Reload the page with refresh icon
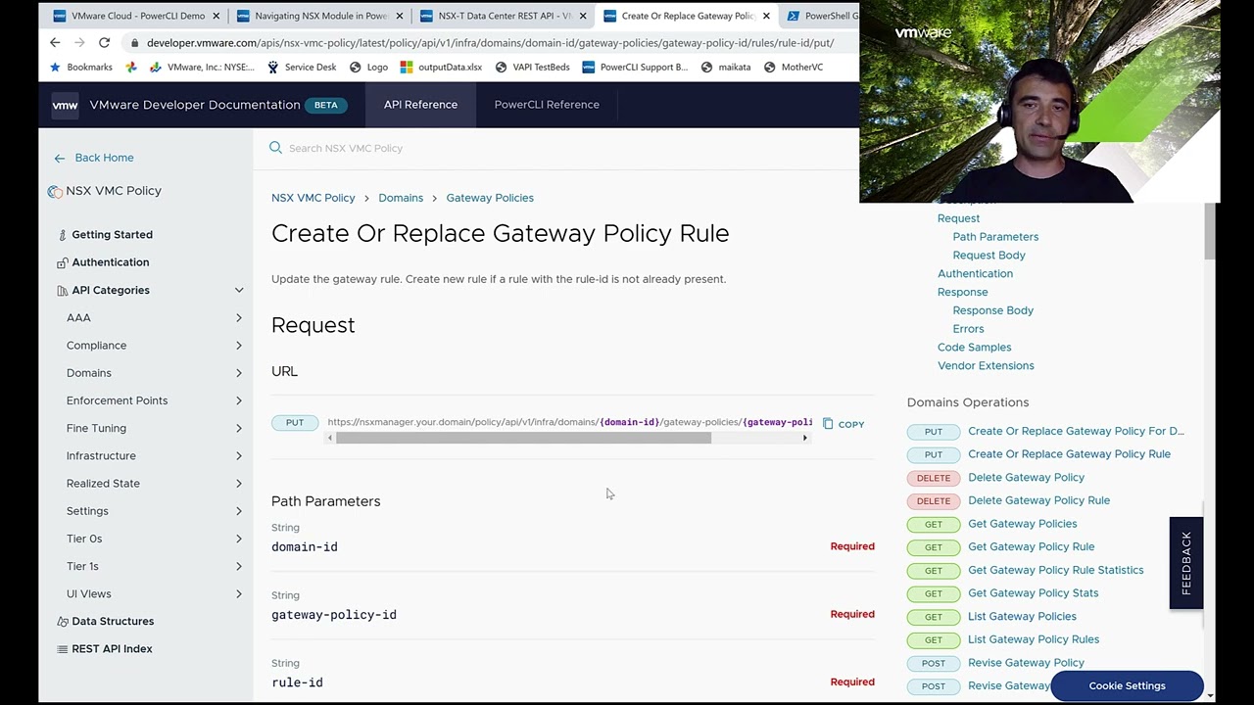Screen dimensions: 1254x705 coord(104,42)
